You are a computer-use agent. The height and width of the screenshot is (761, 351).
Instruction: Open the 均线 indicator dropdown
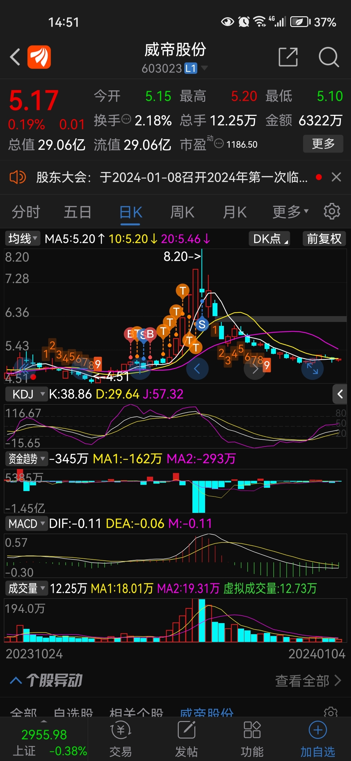point(22,239)
